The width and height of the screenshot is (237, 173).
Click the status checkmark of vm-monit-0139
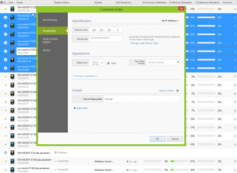[6, 51]
